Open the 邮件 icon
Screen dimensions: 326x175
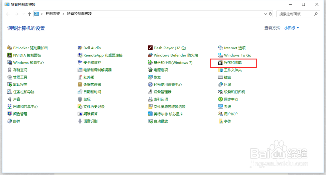pyautogui.click(x=9, y=121)
